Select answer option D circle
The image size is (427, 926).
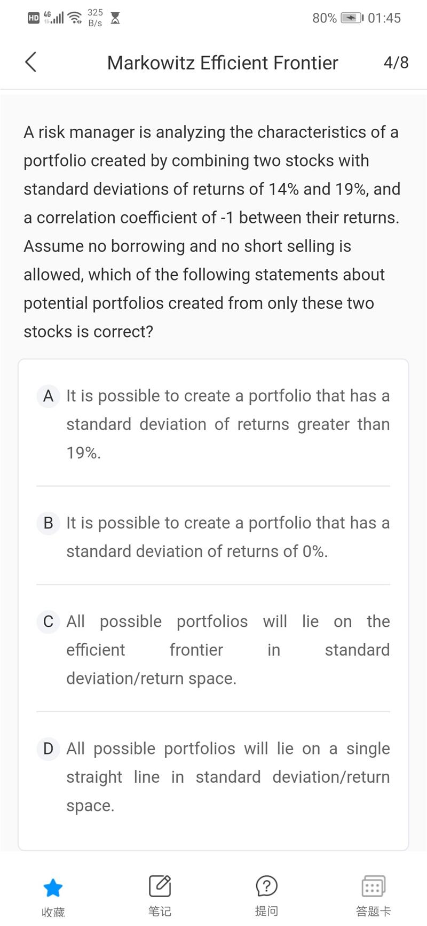(x=48, y=749)
